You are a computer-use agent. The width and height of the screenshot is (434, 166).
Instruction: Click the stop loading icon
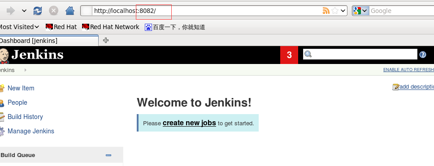[x=54, y=11]
